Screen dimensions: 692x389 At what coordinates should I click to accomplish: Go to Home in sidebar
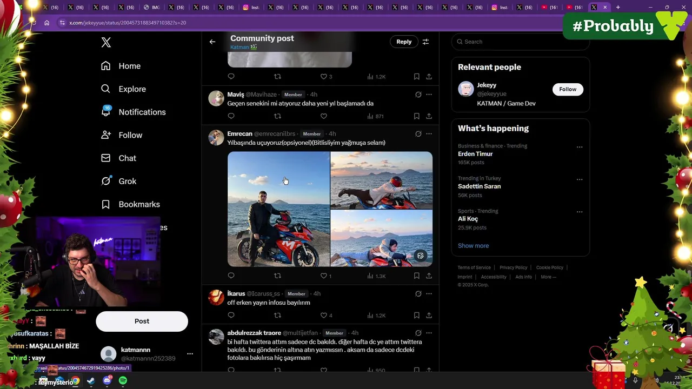point(121,66)
